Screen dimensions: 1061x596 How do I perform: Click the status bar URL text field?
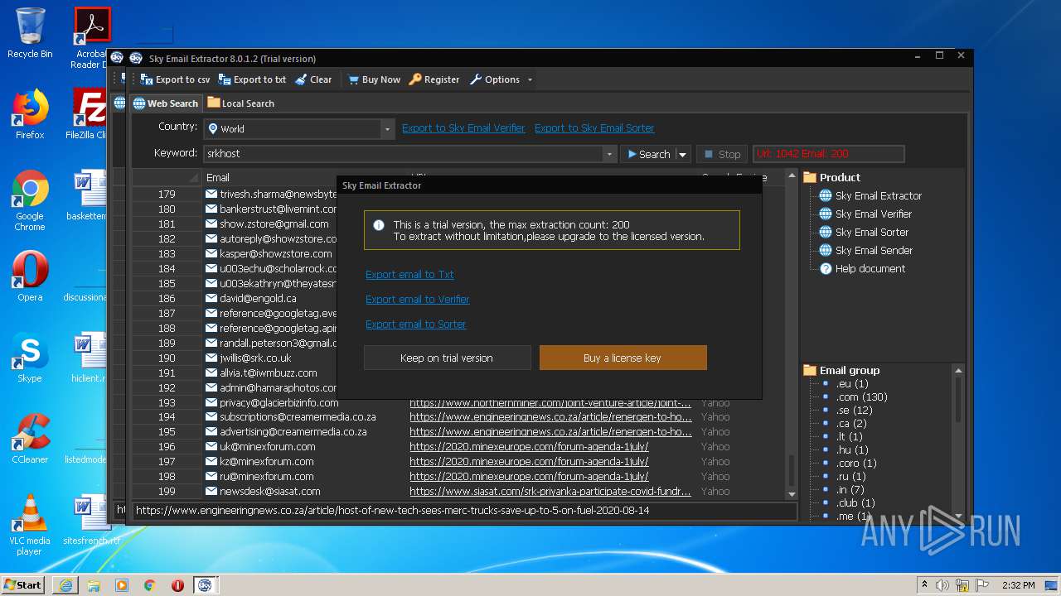(464, 512)
